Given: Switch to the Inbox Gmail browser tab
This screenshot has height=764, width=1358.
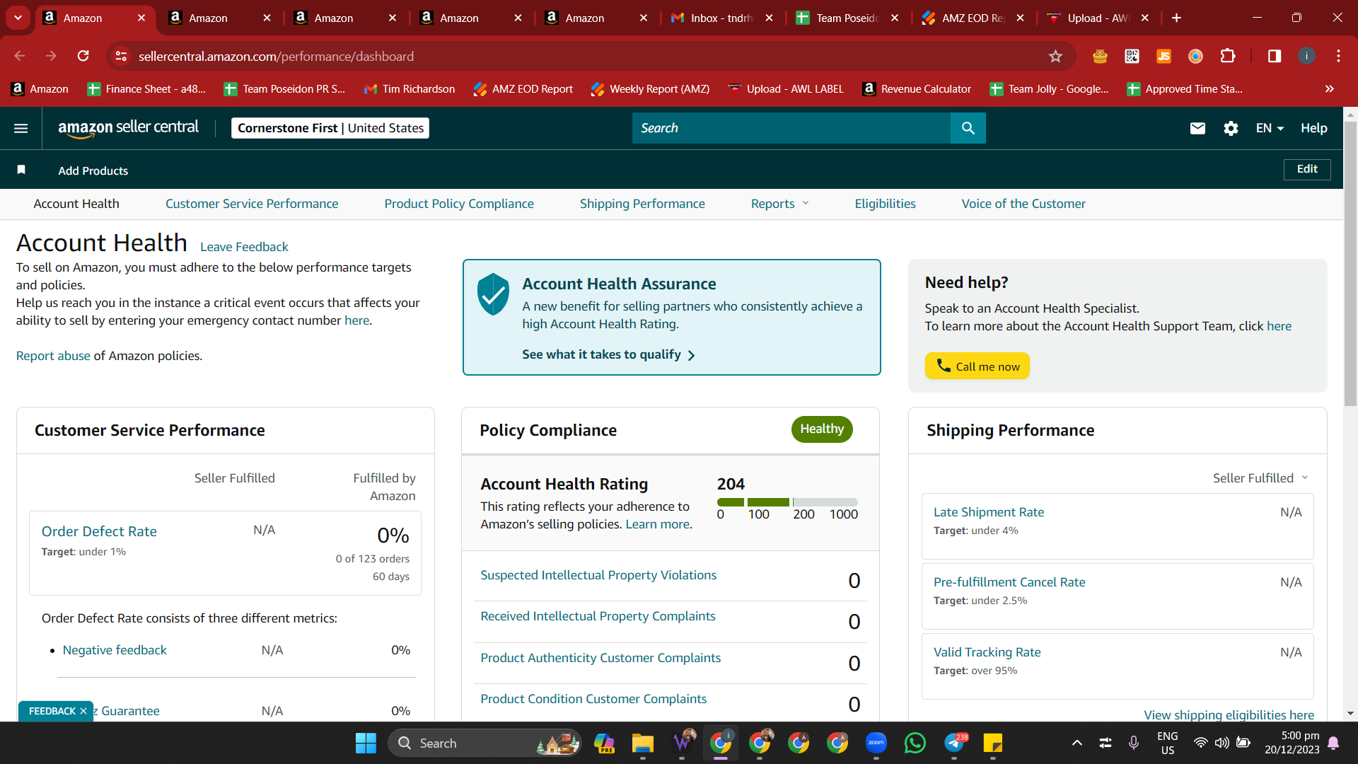Looking at the screenshot, I should point(721,18).
